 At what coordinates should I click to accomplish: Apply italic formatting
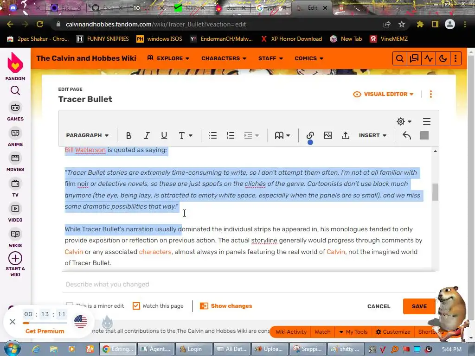[x=147, y=135]
